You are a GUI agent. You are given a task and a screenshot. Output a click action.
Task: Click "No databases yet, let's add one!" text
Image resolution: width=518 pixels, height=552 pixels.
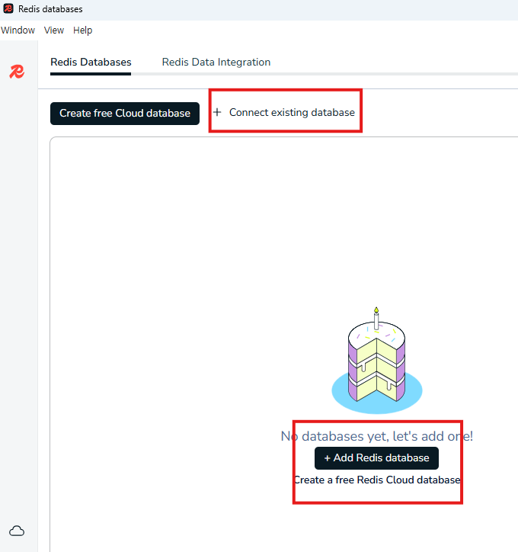(x=377, y=436)
